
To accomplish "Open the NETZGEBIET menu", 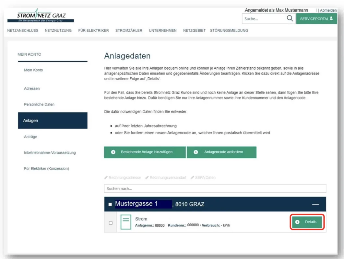I will point(194,30).
